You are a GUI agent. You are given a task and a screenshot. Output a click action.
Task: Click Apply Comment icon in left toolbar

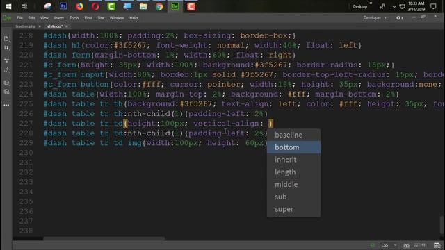pyautogui.click(x=6, y=83)
